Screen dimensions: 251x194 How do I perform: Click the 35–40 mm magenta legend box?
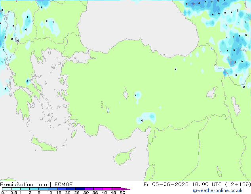point(98,189)
